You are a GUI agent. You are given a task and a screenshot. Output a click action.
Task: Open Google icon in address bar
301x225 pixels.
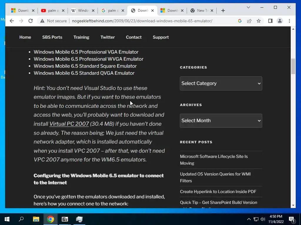pyautogui.click(x=240, y=21)
